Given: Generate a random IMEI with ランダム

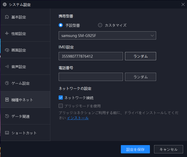Looking at the screenshot, I should [141, 56].
